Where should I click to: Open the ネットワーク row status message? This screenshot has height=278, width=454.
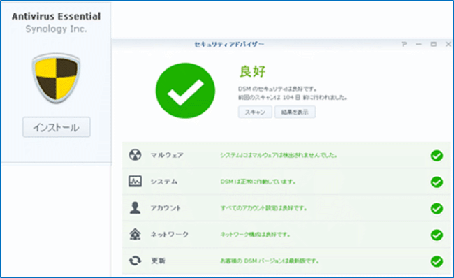(x=255, y=235)
